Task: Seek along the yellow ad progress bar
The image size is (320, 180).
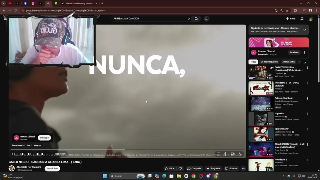Action: point(127,149)
